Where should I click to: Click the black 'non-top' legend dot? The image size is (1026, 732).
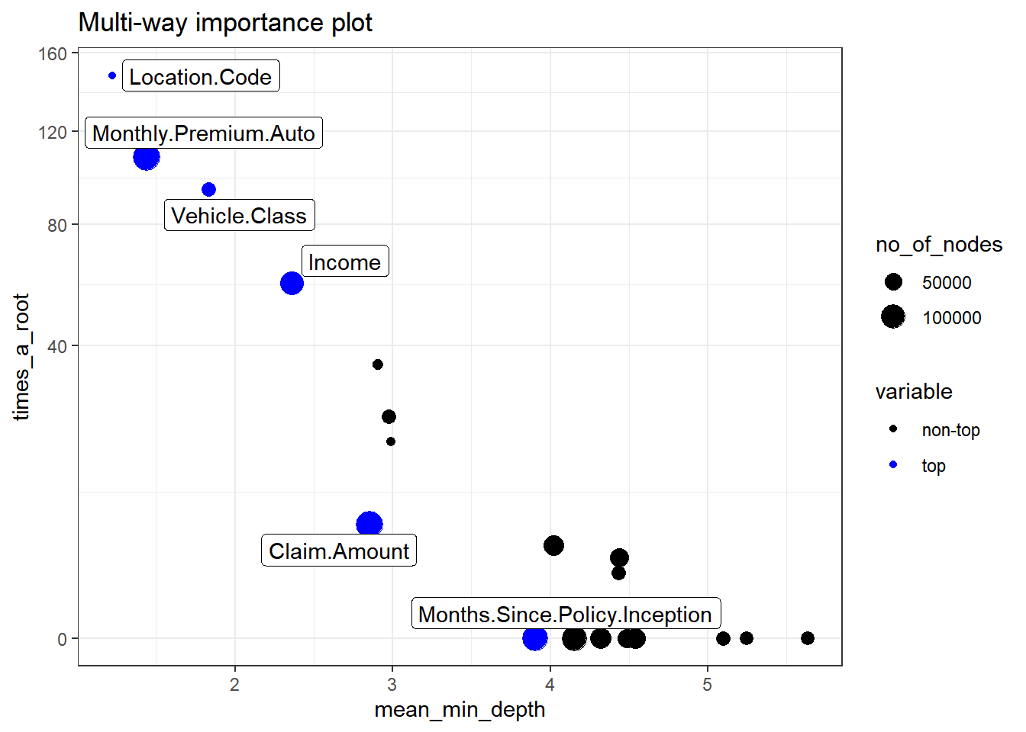[x=893, y=429]
